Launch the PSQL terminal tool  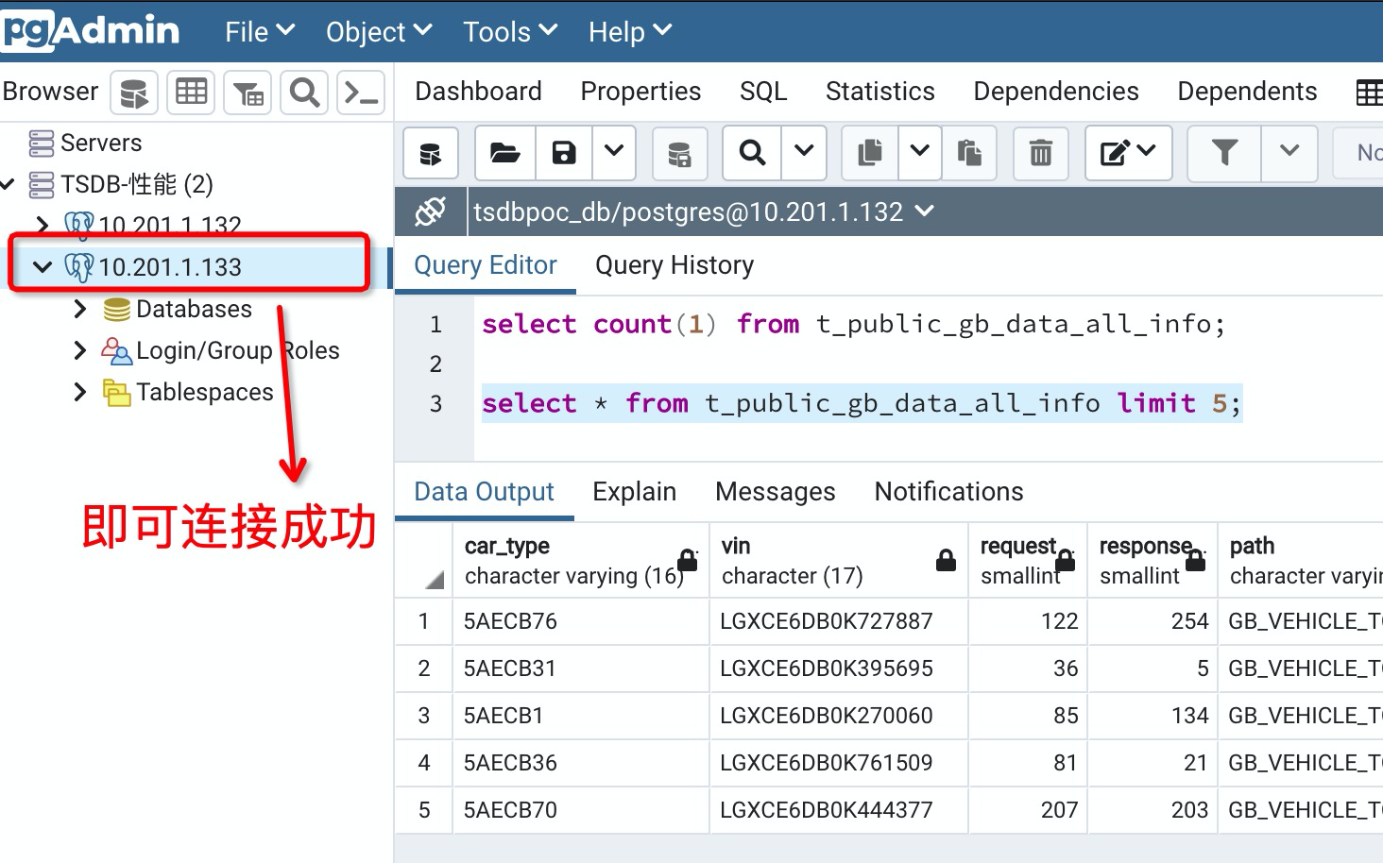pos(360,92)
